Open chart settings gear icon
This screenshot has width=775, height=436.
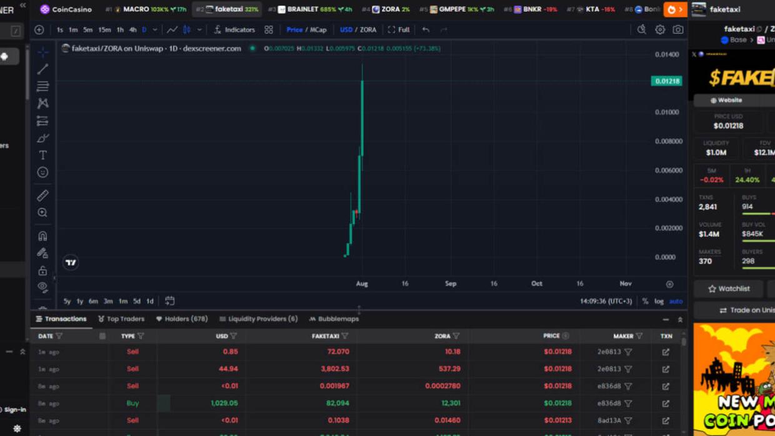click(660, 29)
